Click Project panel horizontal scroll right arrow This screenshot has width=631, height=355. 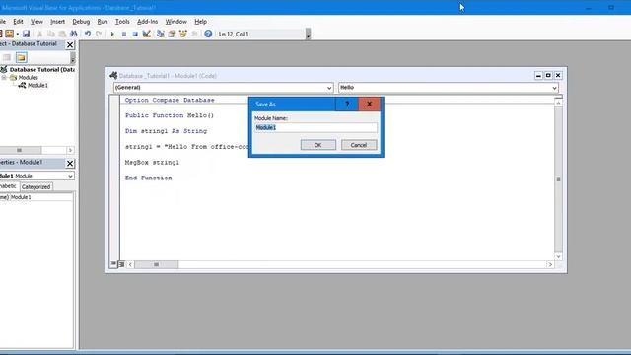(x=70, y=150)
